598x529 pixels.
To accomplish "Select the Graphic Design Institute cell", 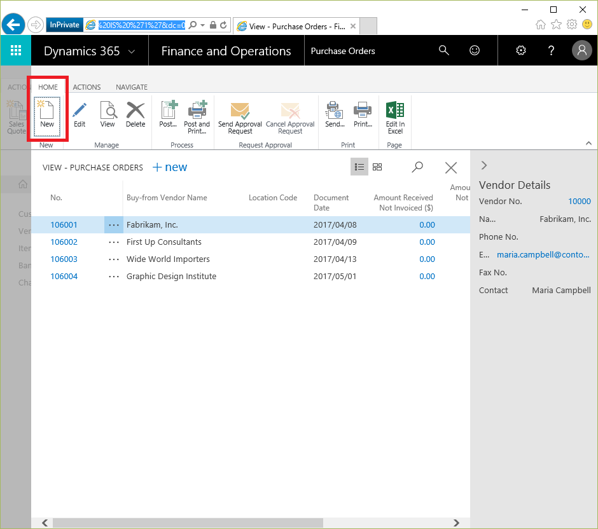I will [x=171, y=277].
